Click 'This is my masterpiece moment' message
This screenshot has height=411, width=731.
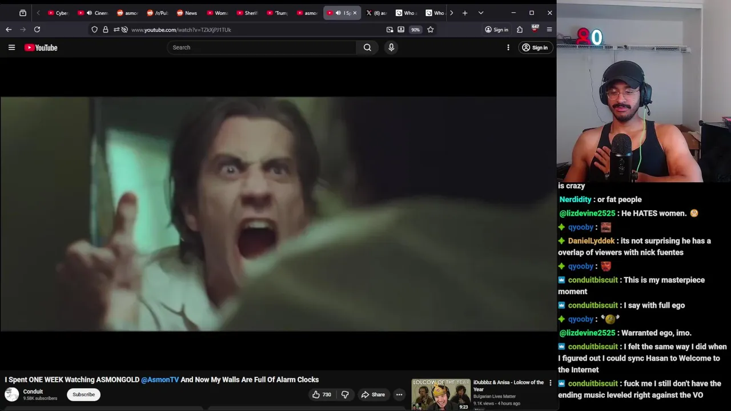(632, 285)
